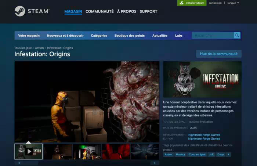Open Nouveaux et à découvrir menu
The image size is (257, 166).
[65, 36]
